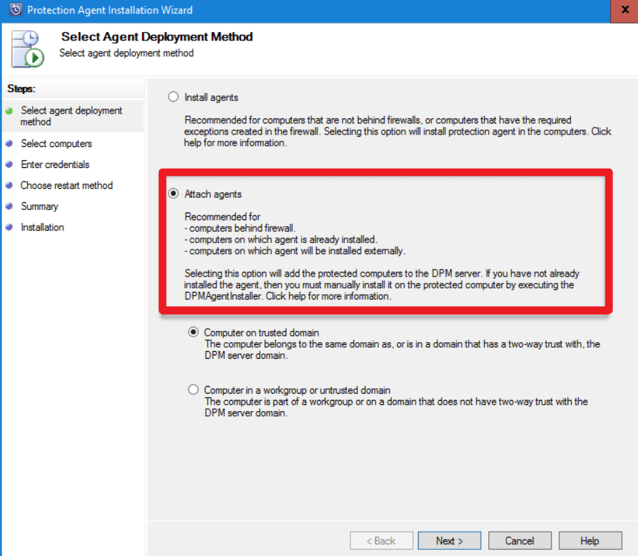Click the wizard header server clock icon
638x556 pixels.
pyautogui.click(x=28, y=49)
